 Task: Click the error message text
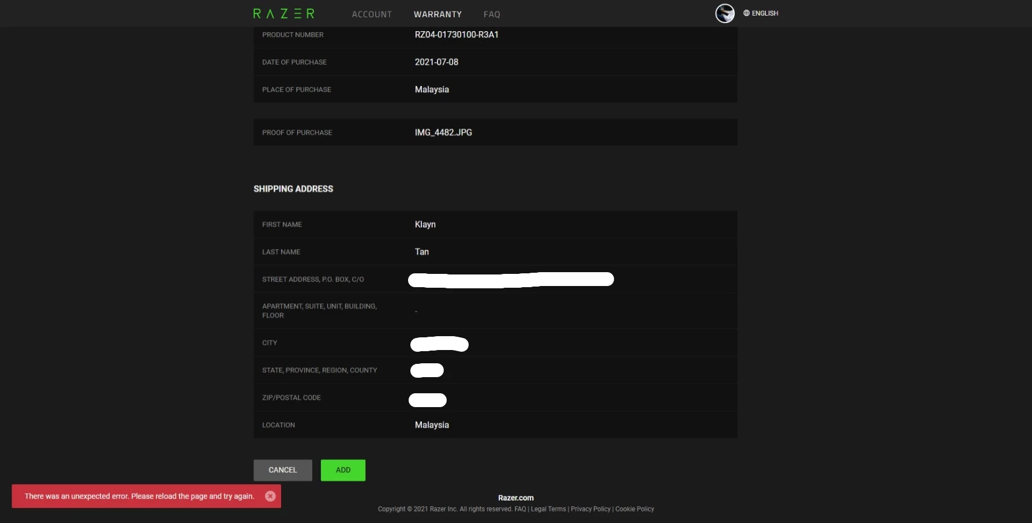(x=139, y=496)
